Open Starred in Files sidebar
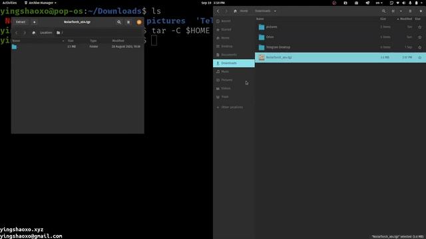Viewport: 426px width, 239px height. pos(234,29)
